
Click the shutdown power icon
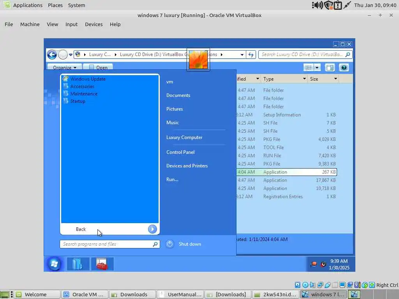(170, 244)
